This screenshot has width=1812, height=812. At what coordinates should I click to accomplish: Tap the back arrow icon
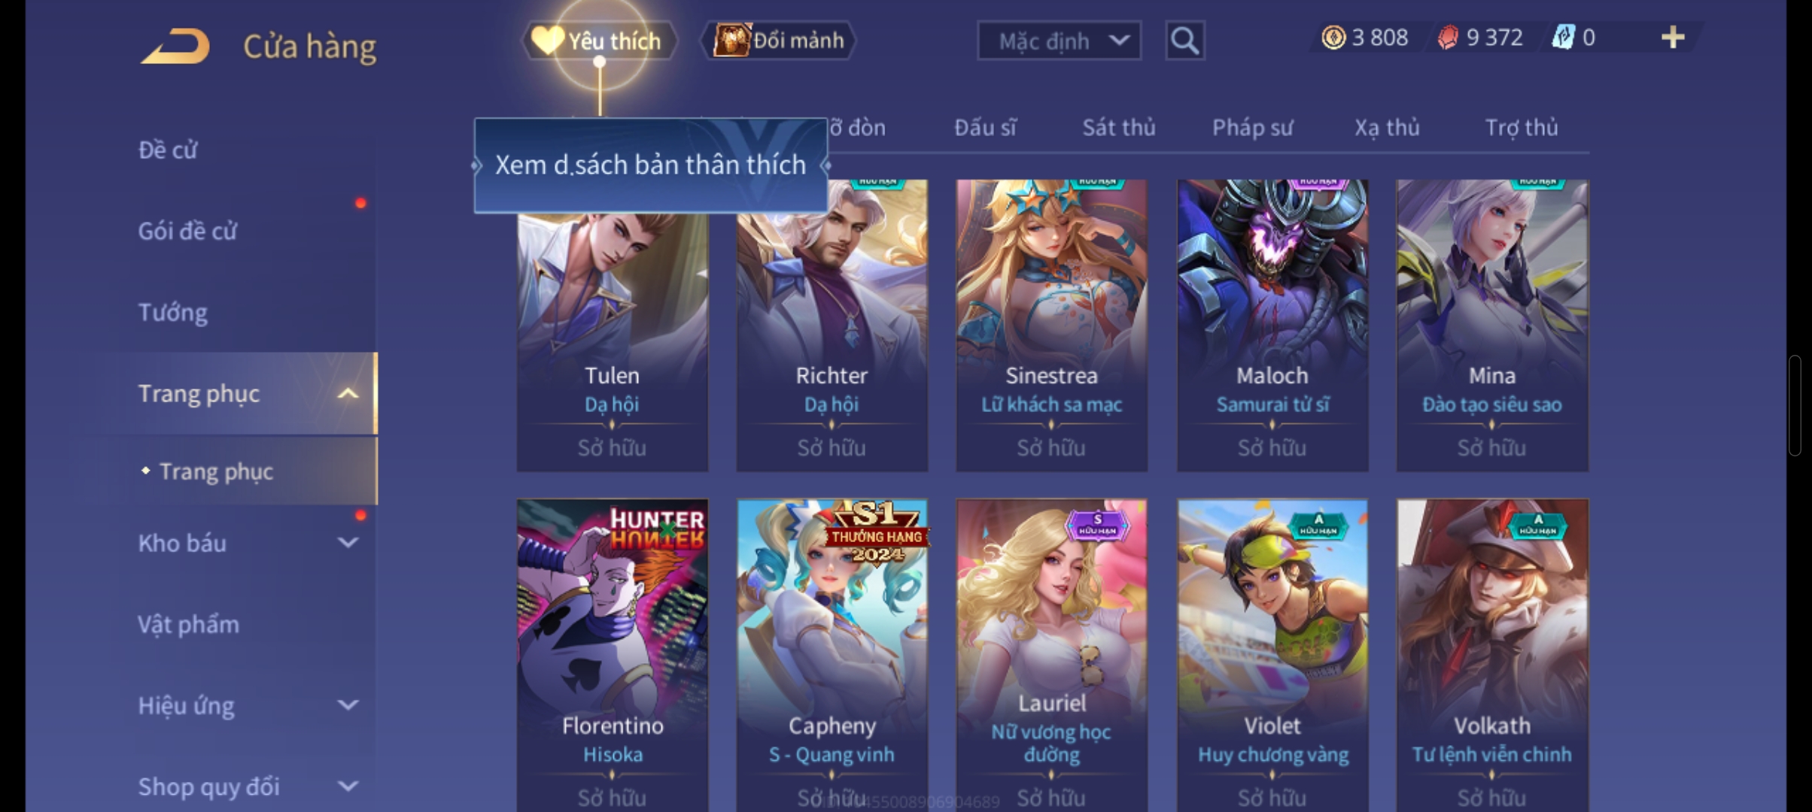click(x=175, y=47)
